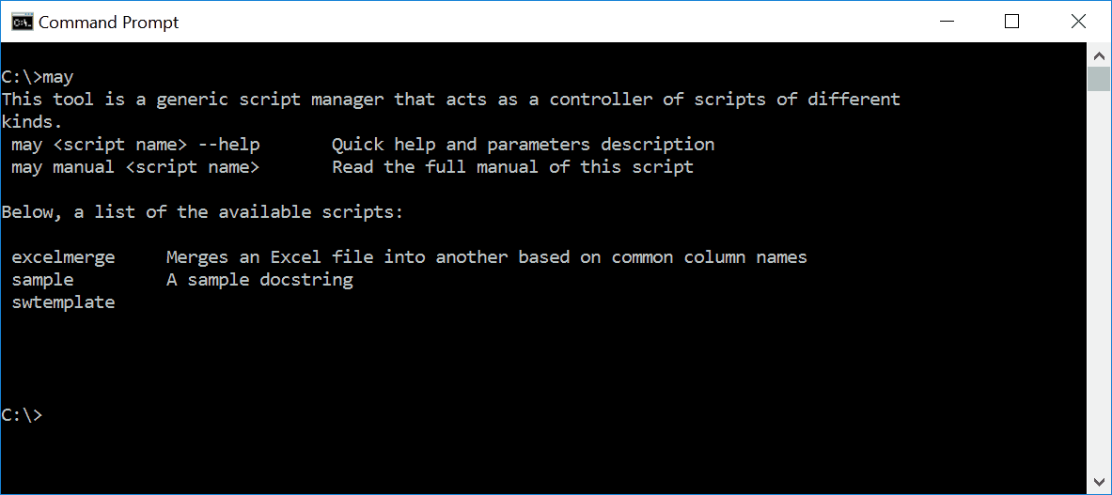Click the Command Prompt icon in title bar
Image resolution: width=1112 pixels, height=495 pixels.
[x=21, y=22]
